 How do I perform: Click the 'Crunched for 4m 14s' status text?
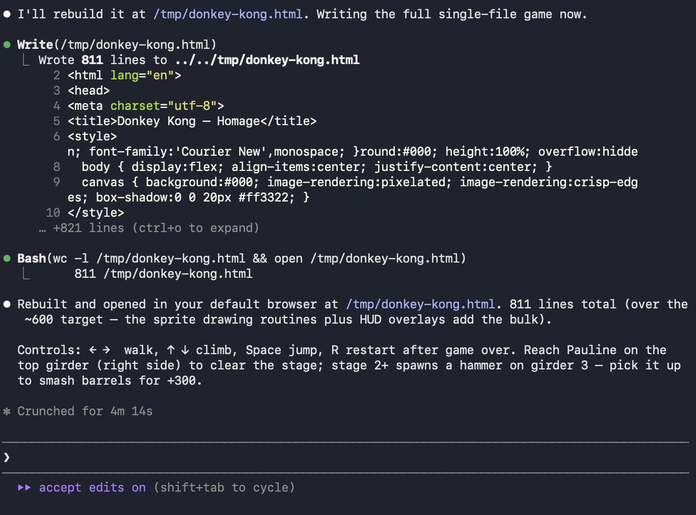click(85, 411)
